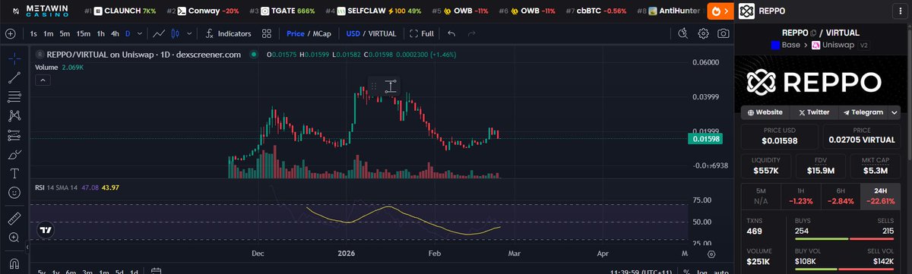Open the time interval dropdown arrow
This screenshot has height=274, width=912.
coord(139,33)
